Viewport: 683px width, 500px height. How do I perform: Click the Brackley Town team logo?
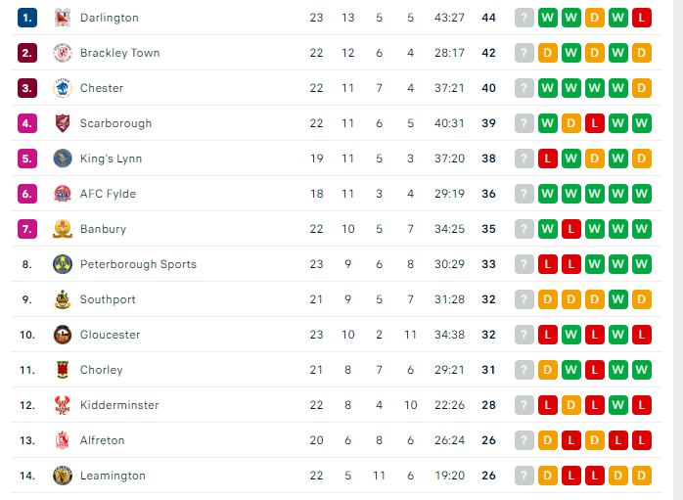click(x=63, y=53)
